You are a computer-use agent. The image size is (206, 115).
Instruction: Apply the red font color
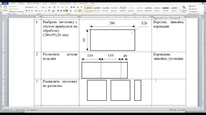tap(53, 11)
